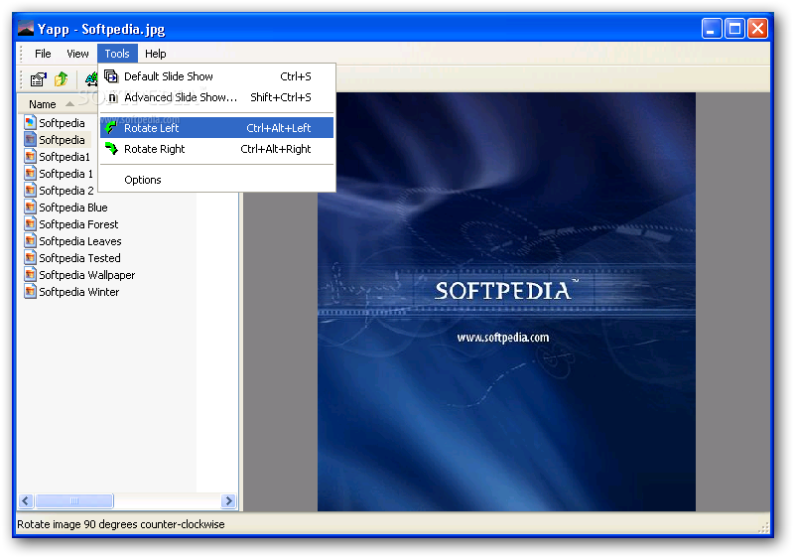Viewport: 794px width, 558px height.
Task: Close the Yapp window
Action: (757, 29)
